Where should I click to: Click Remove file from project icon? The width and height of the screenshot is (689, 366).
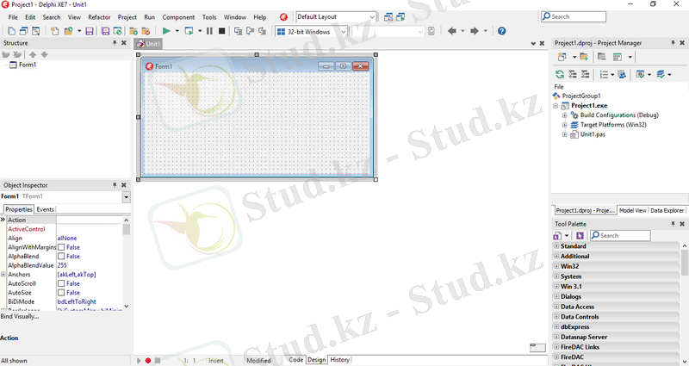click(x=146, y=31)
